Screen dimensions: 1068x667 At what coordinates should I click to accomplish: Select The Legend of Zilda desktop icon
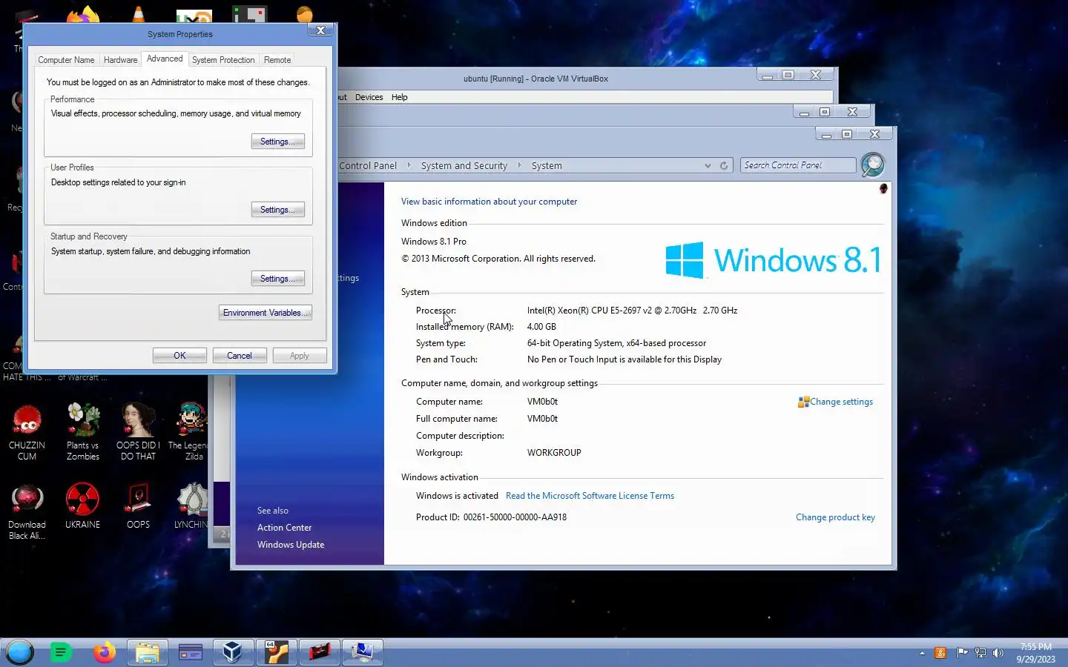click(x=190, y=431)
